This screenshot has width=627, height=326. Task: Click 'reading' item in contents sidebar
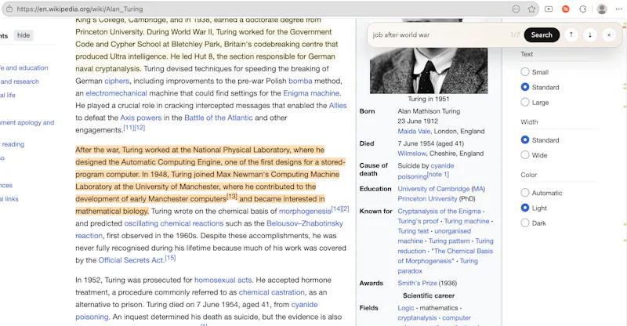coord(13,144)
